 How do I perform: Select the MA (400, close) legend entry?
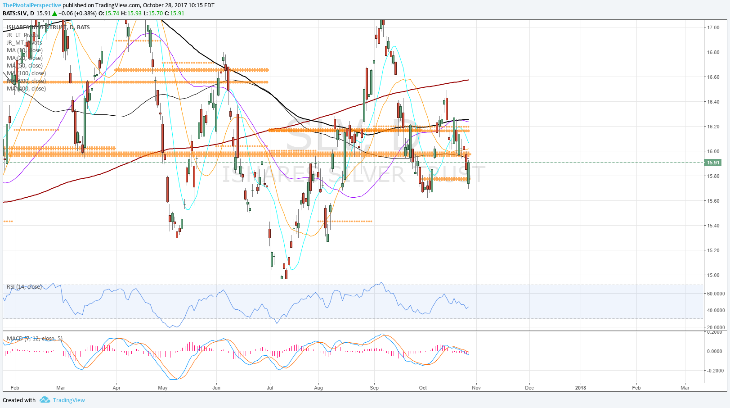click(26, 88)
